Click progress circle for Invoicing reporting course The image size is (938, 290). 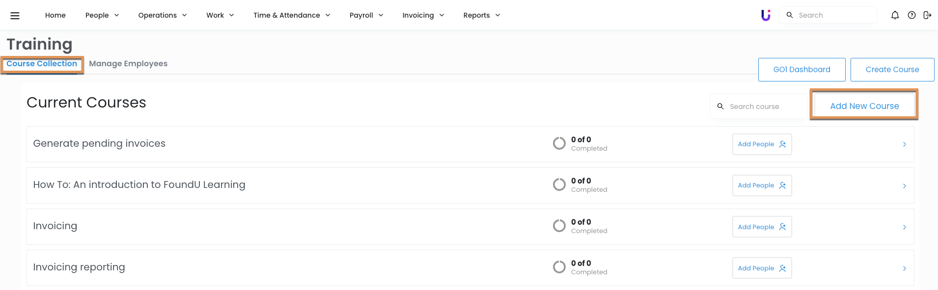pyautogui.click(x=559, y=267)
